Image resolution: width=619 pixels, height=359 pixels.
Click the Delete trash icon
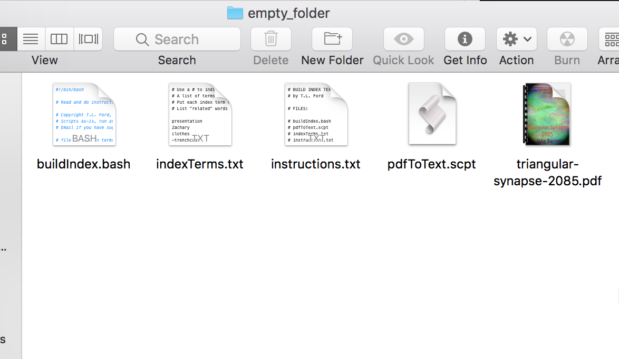click(x=271, y=39)
